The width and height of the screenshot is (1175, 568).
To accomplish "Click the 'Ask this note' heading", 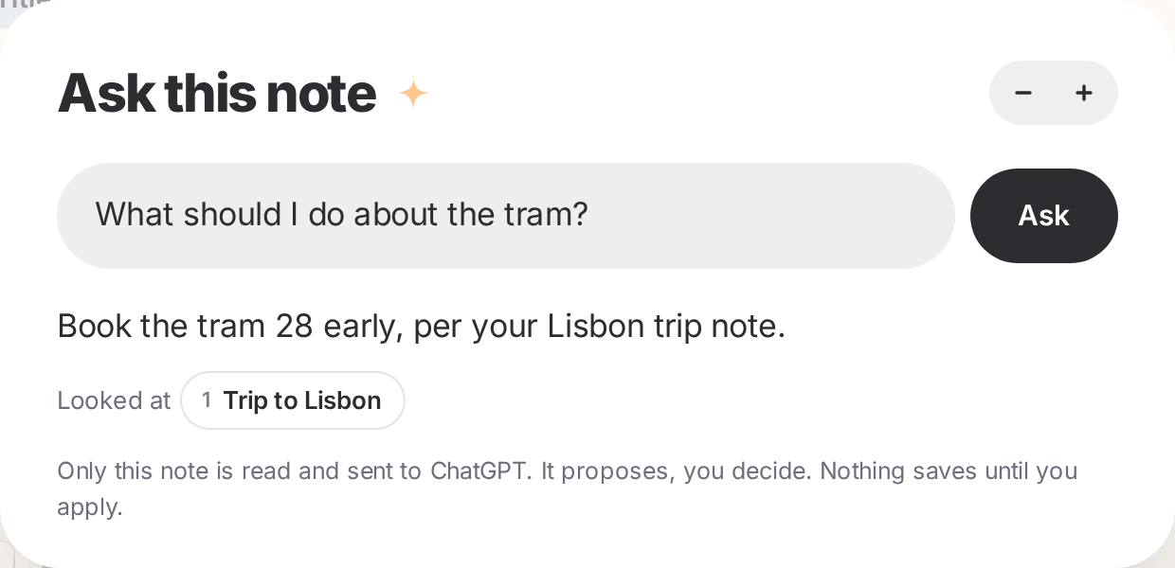I will (x=217, y=93).
